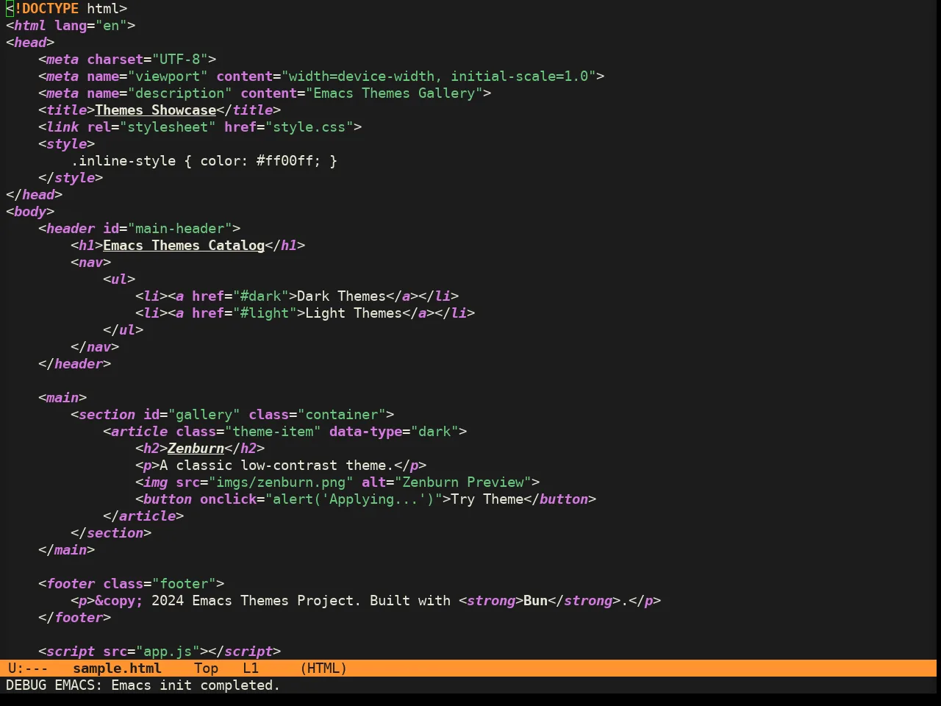This screenshot has width=941, height=706.
Task: Click the echo area message "Emacs init completed."
Action: pyautogui.click(x=196, y=685)
